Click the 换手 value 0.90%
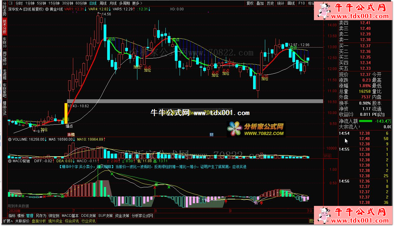Image resolution: width=394 pixels, height=226 pixels. tap(365, 103)
